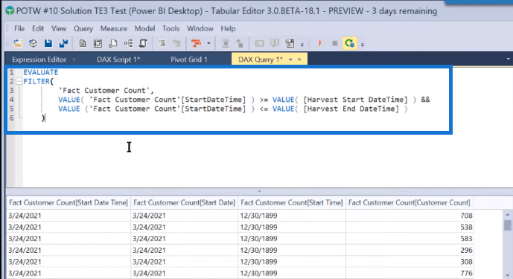Open the Query menu
The image size is (513, 279).
point(83,28)
